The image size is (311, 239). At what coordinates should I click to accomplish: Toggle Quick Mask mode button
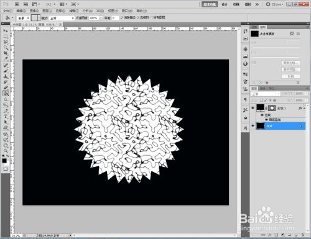point(6,169)
